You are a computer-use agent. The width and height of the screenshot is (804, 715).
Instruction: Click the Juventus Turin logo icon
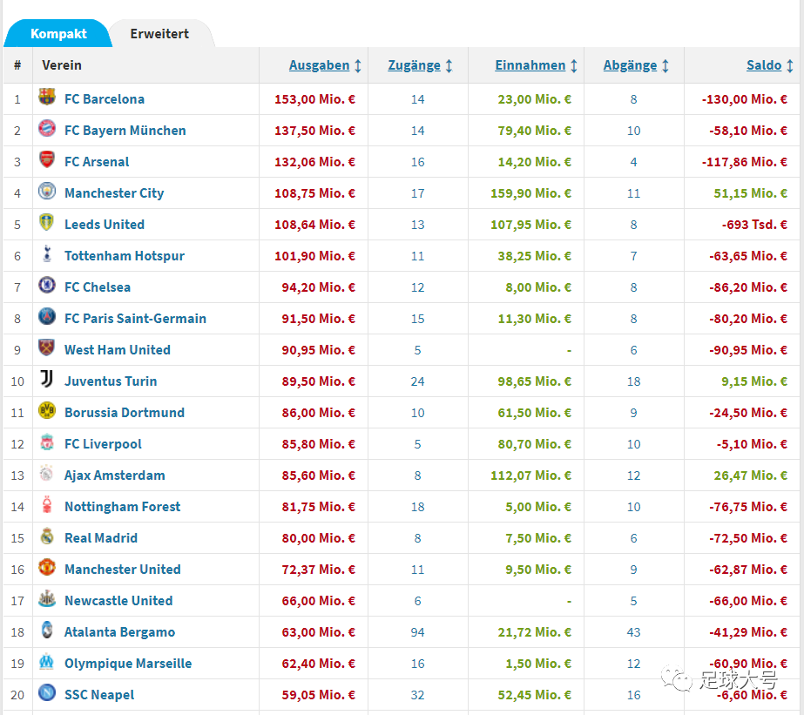pos(47,379)
